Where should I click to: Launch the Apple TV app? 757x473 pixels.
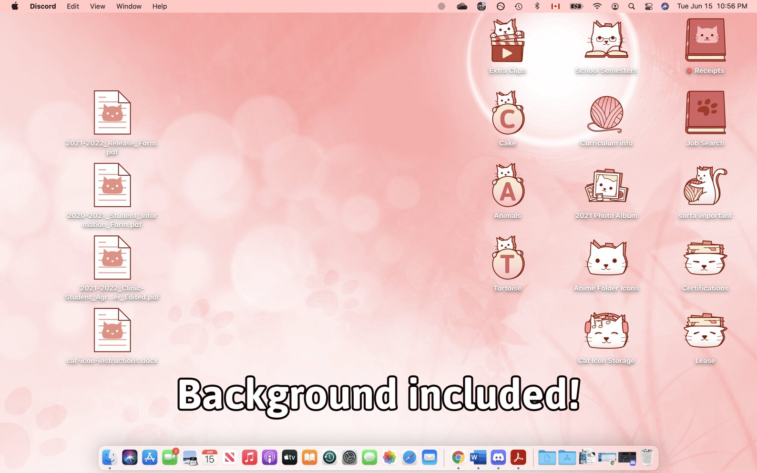coord(290,457)
